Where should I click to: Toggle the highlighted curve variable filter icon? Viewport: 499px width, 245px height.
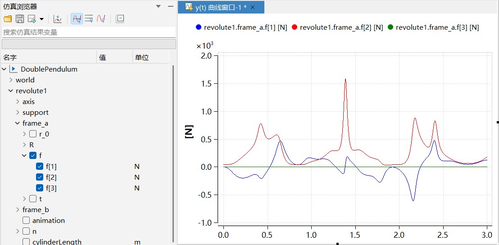point(77,19)
